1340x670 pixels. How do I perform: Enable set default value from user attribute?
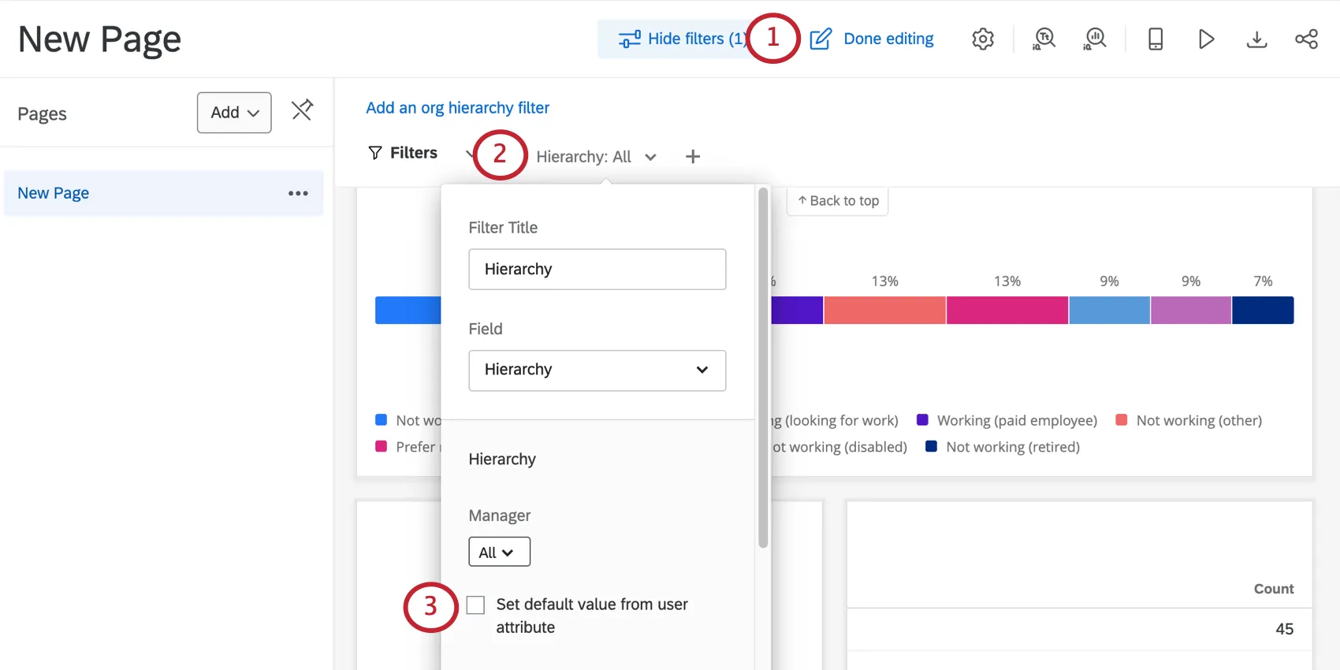(475, 605)
